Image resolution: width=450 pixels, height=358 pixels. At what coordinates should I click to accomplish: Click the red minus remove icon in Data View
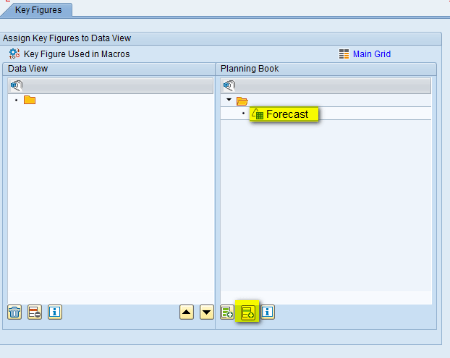point(35,312)
